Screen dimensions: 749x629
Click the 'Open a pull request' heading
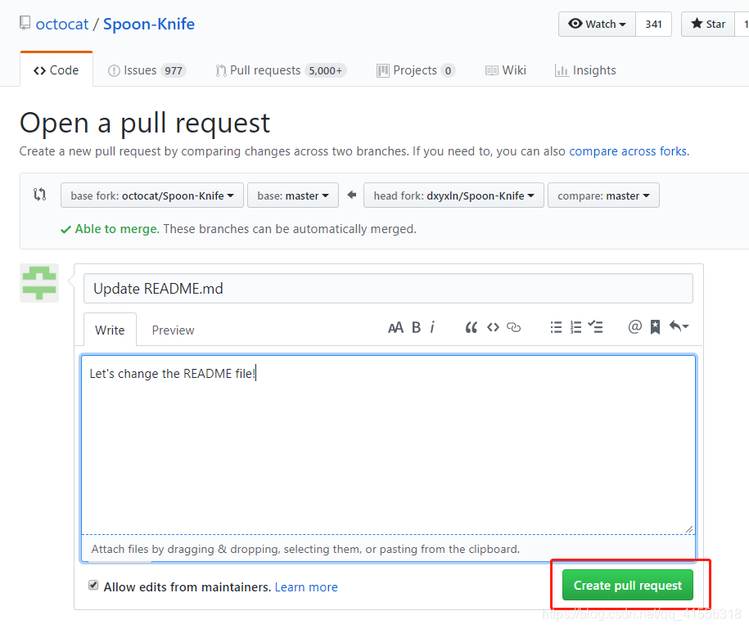coord(145,124)
